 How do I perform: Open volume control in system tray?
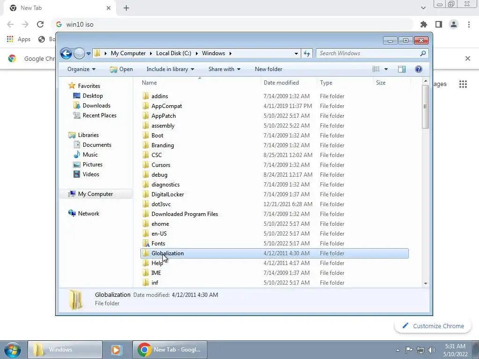coord(432,350)
